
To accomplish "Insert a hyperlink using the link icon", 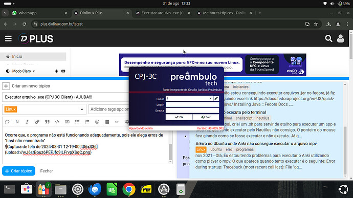I will (37, 122).
